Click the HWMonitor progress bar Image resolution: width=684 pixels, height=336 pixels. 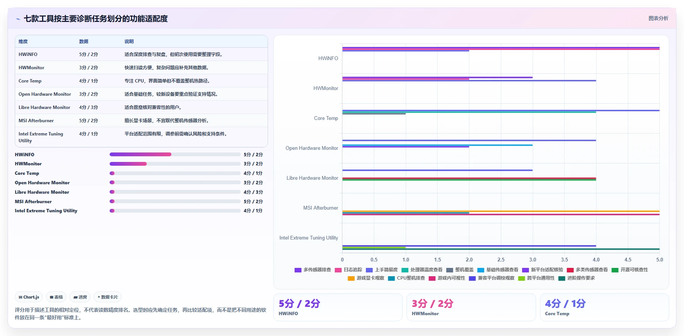point(175,164)
